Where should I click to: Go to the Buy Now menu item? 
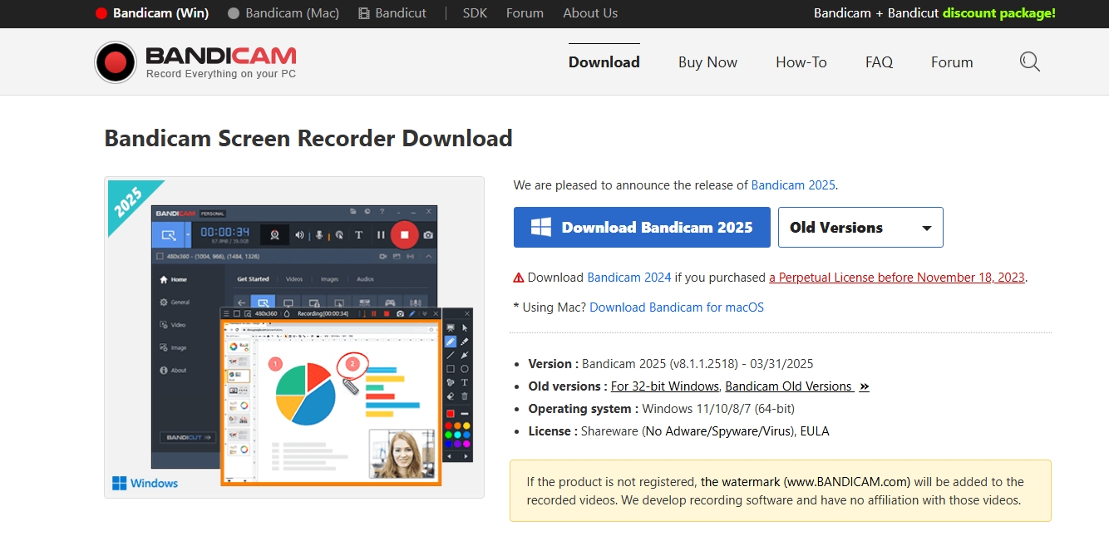[x=707, y=62]
